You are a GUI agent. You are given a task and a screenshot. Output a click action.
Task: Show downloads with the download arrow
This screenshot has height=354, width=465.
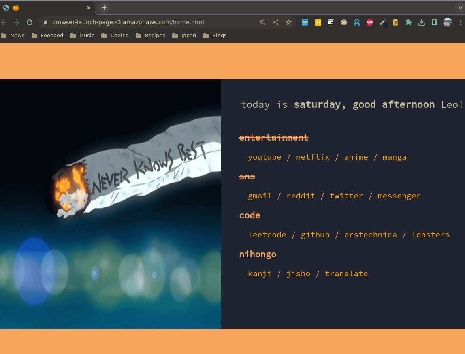pos(421,22)
